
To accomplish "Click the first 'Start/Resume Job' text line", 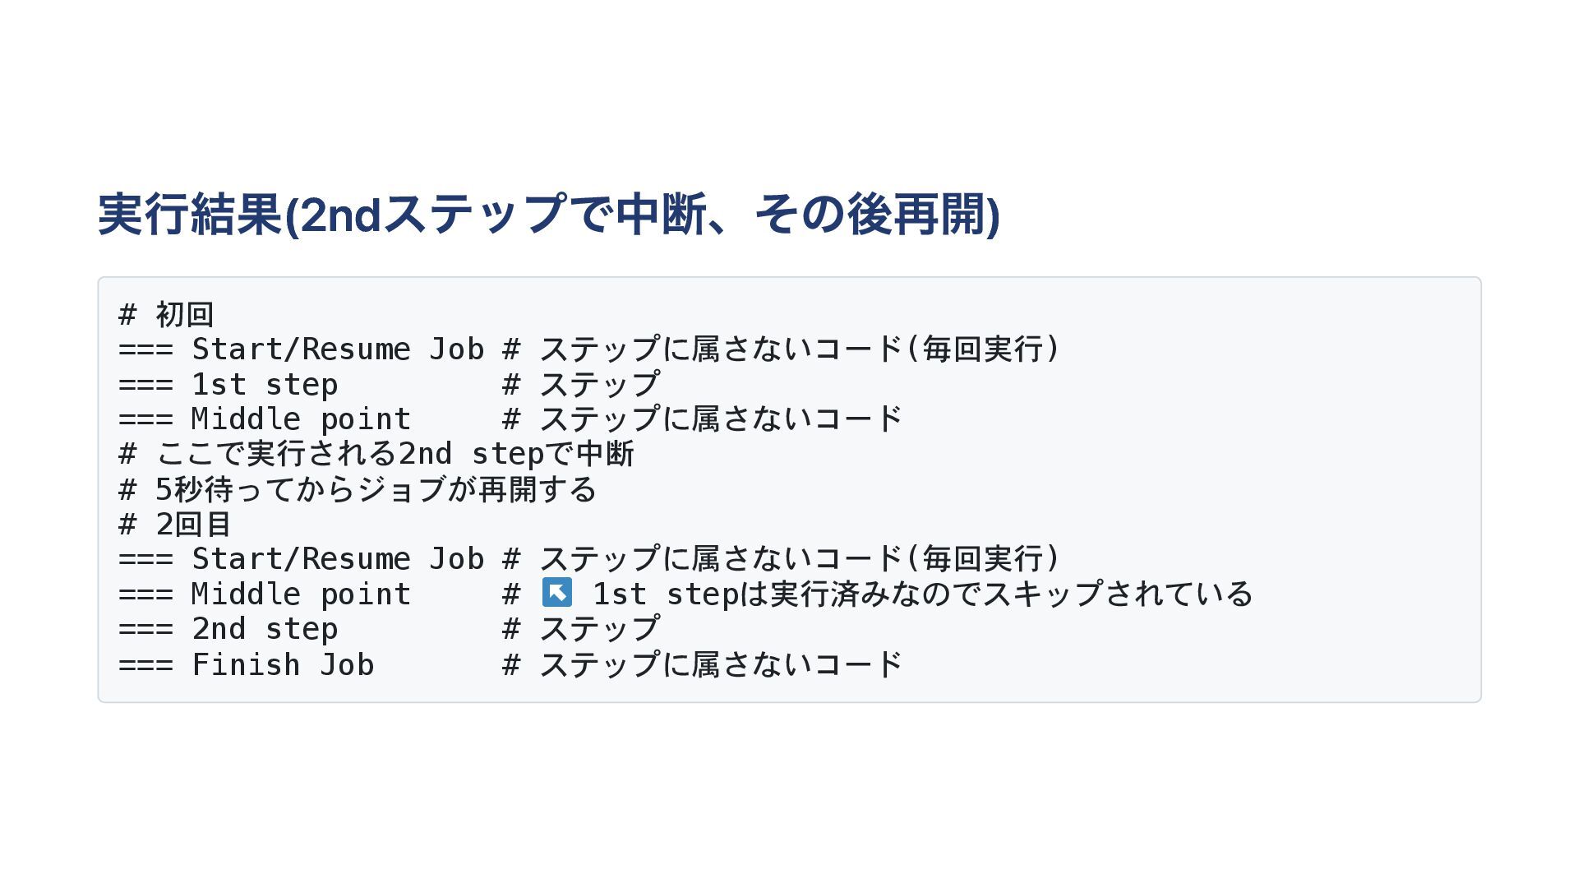I will [x=301, y=349].
